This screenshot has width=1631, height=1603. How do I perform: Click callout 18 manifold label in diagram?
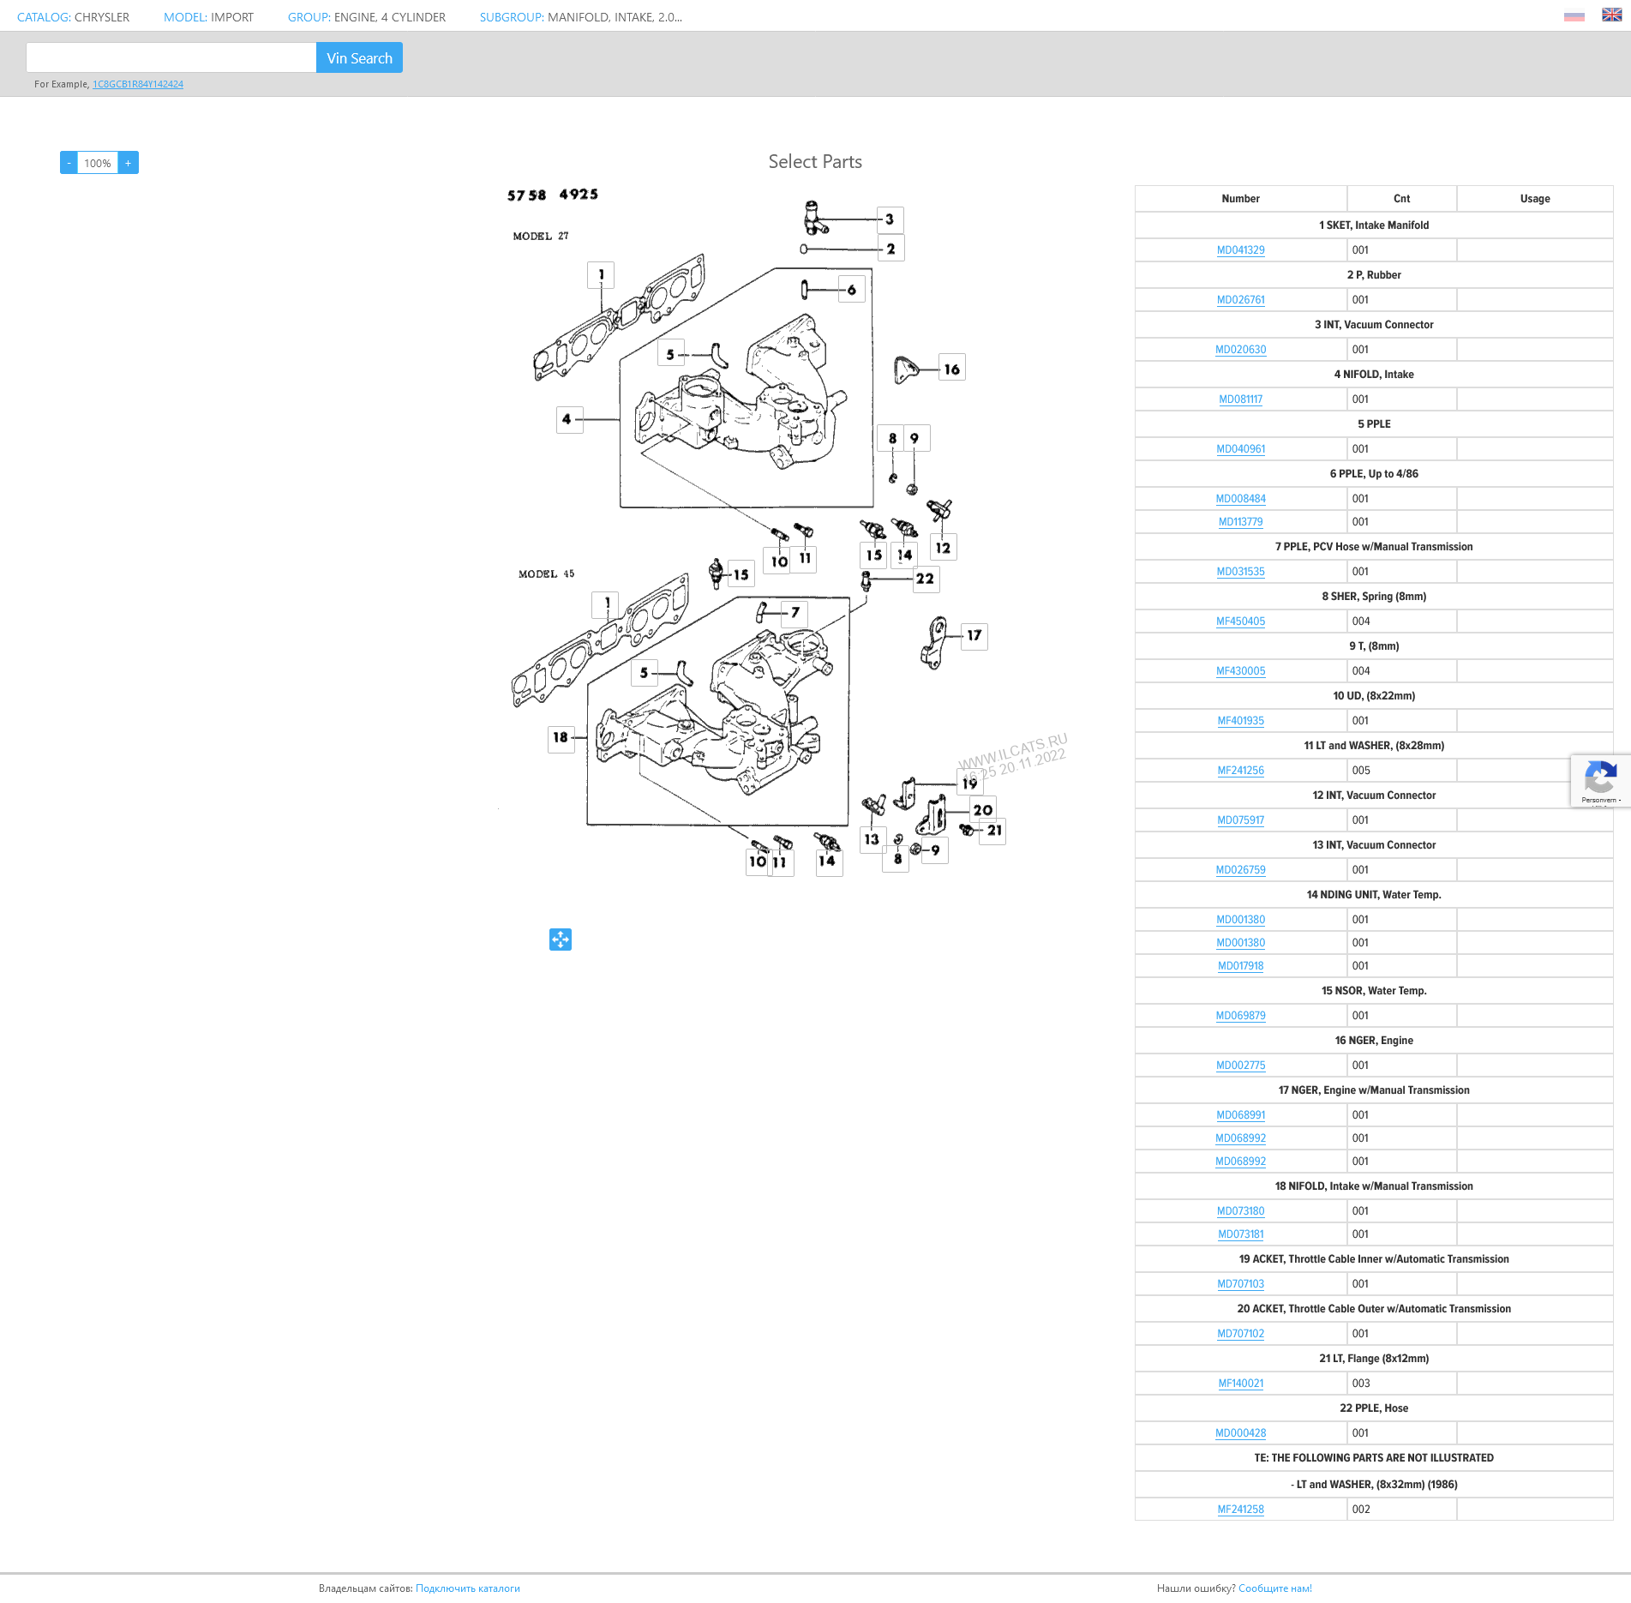click(561, 737)
